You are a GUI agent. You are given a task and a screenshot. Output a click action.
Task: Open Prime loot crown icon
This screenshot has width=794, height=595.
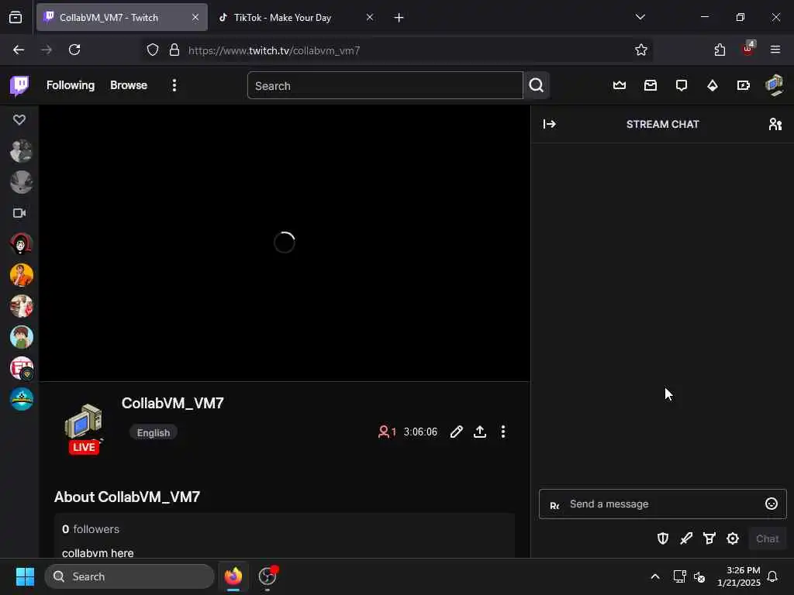coord(620,85)
